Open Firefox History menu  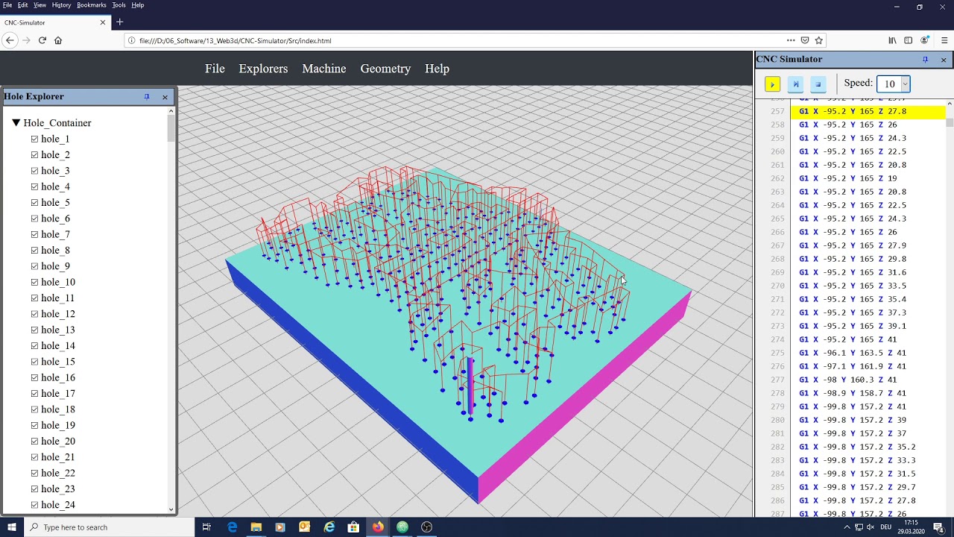point(61,5)
